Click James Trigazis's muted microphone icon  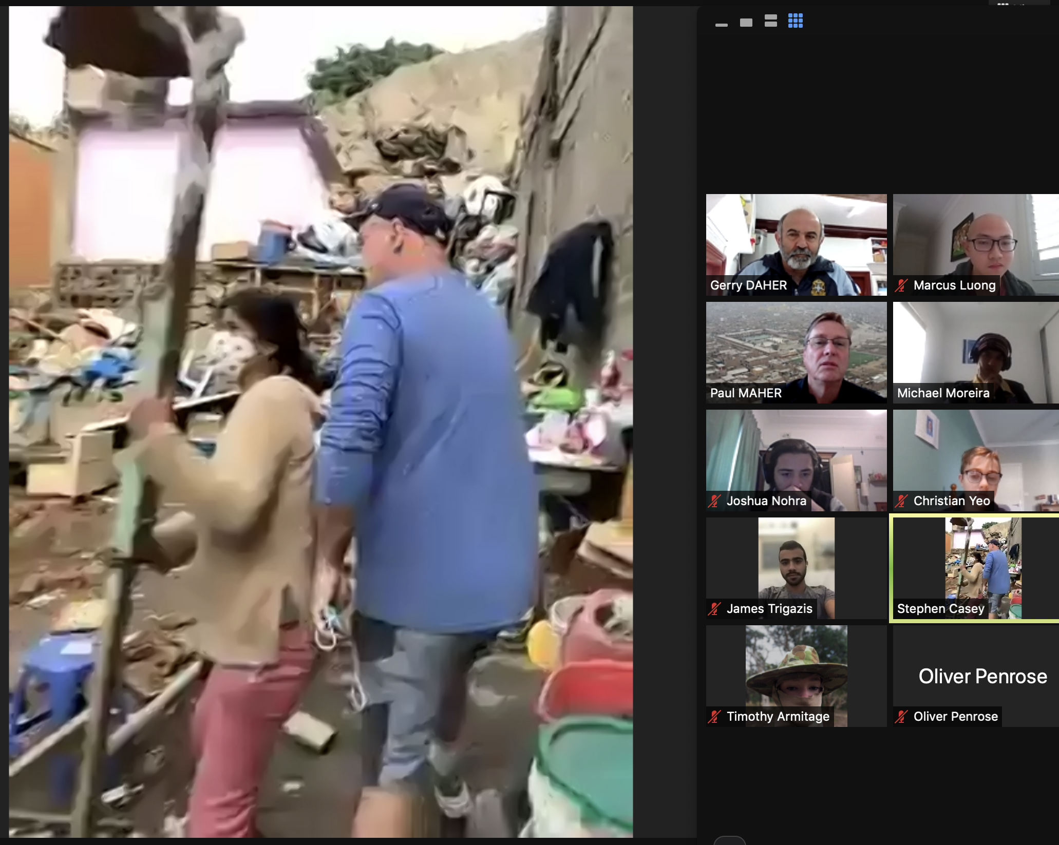pos(714,609)
